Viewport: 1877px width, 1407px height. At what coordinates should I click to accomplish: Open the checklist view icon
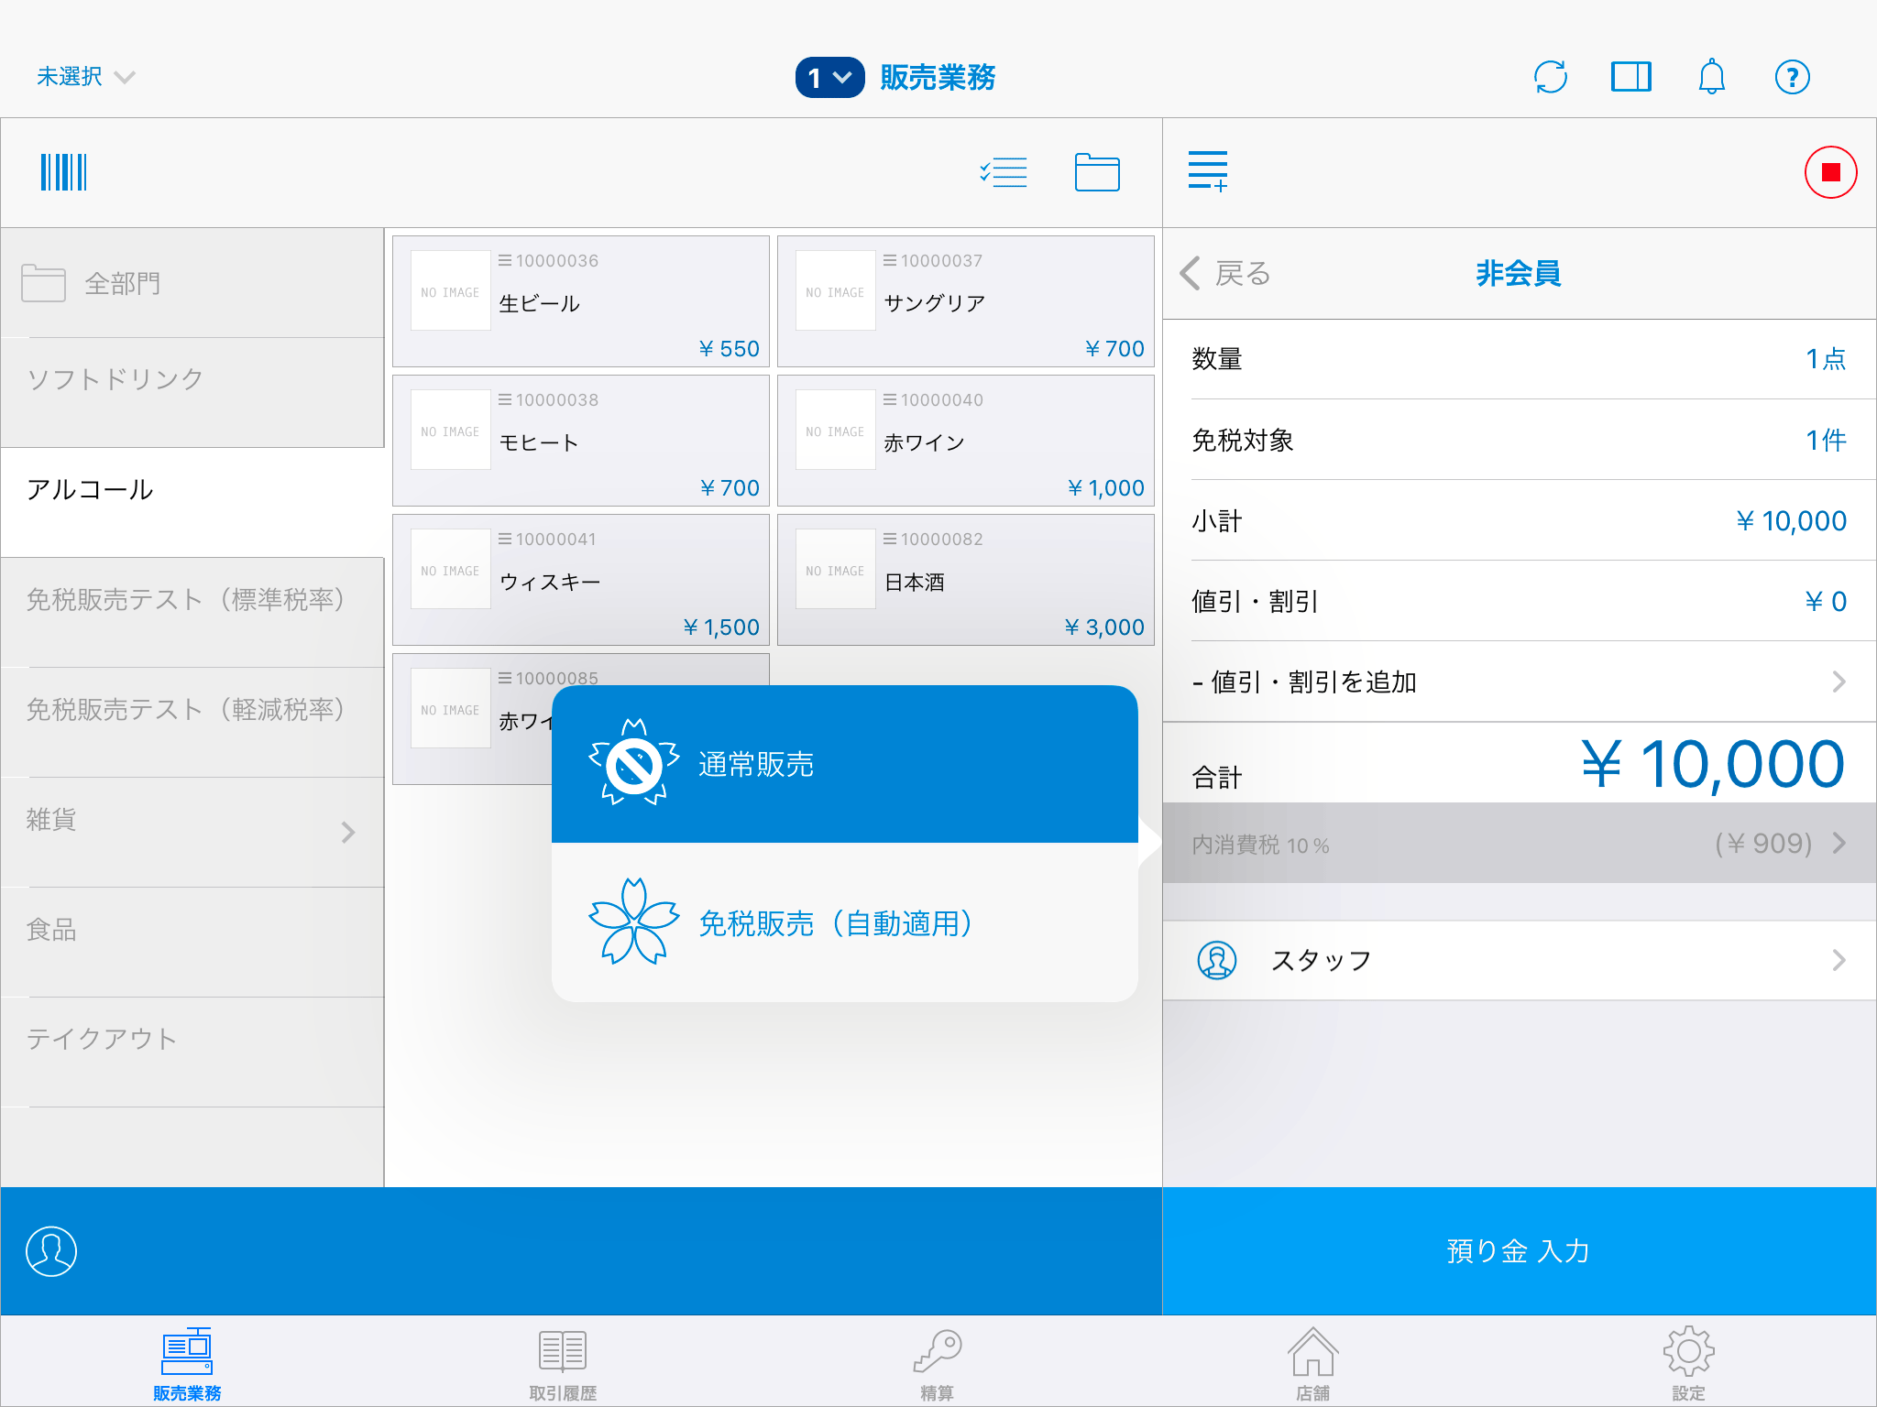tap(1003, 172)
